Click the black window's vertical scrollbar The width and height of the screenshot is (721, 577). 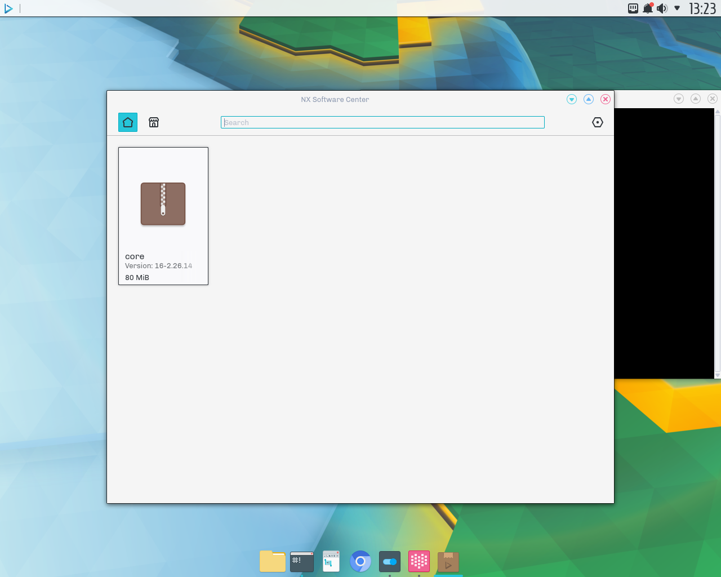point(718,243)
